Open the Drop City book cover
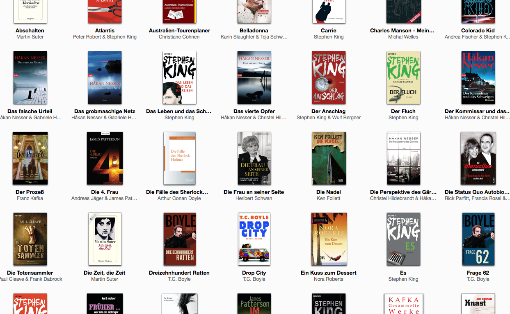The height and width of the screenshot is (314, 510). (254, 239)
